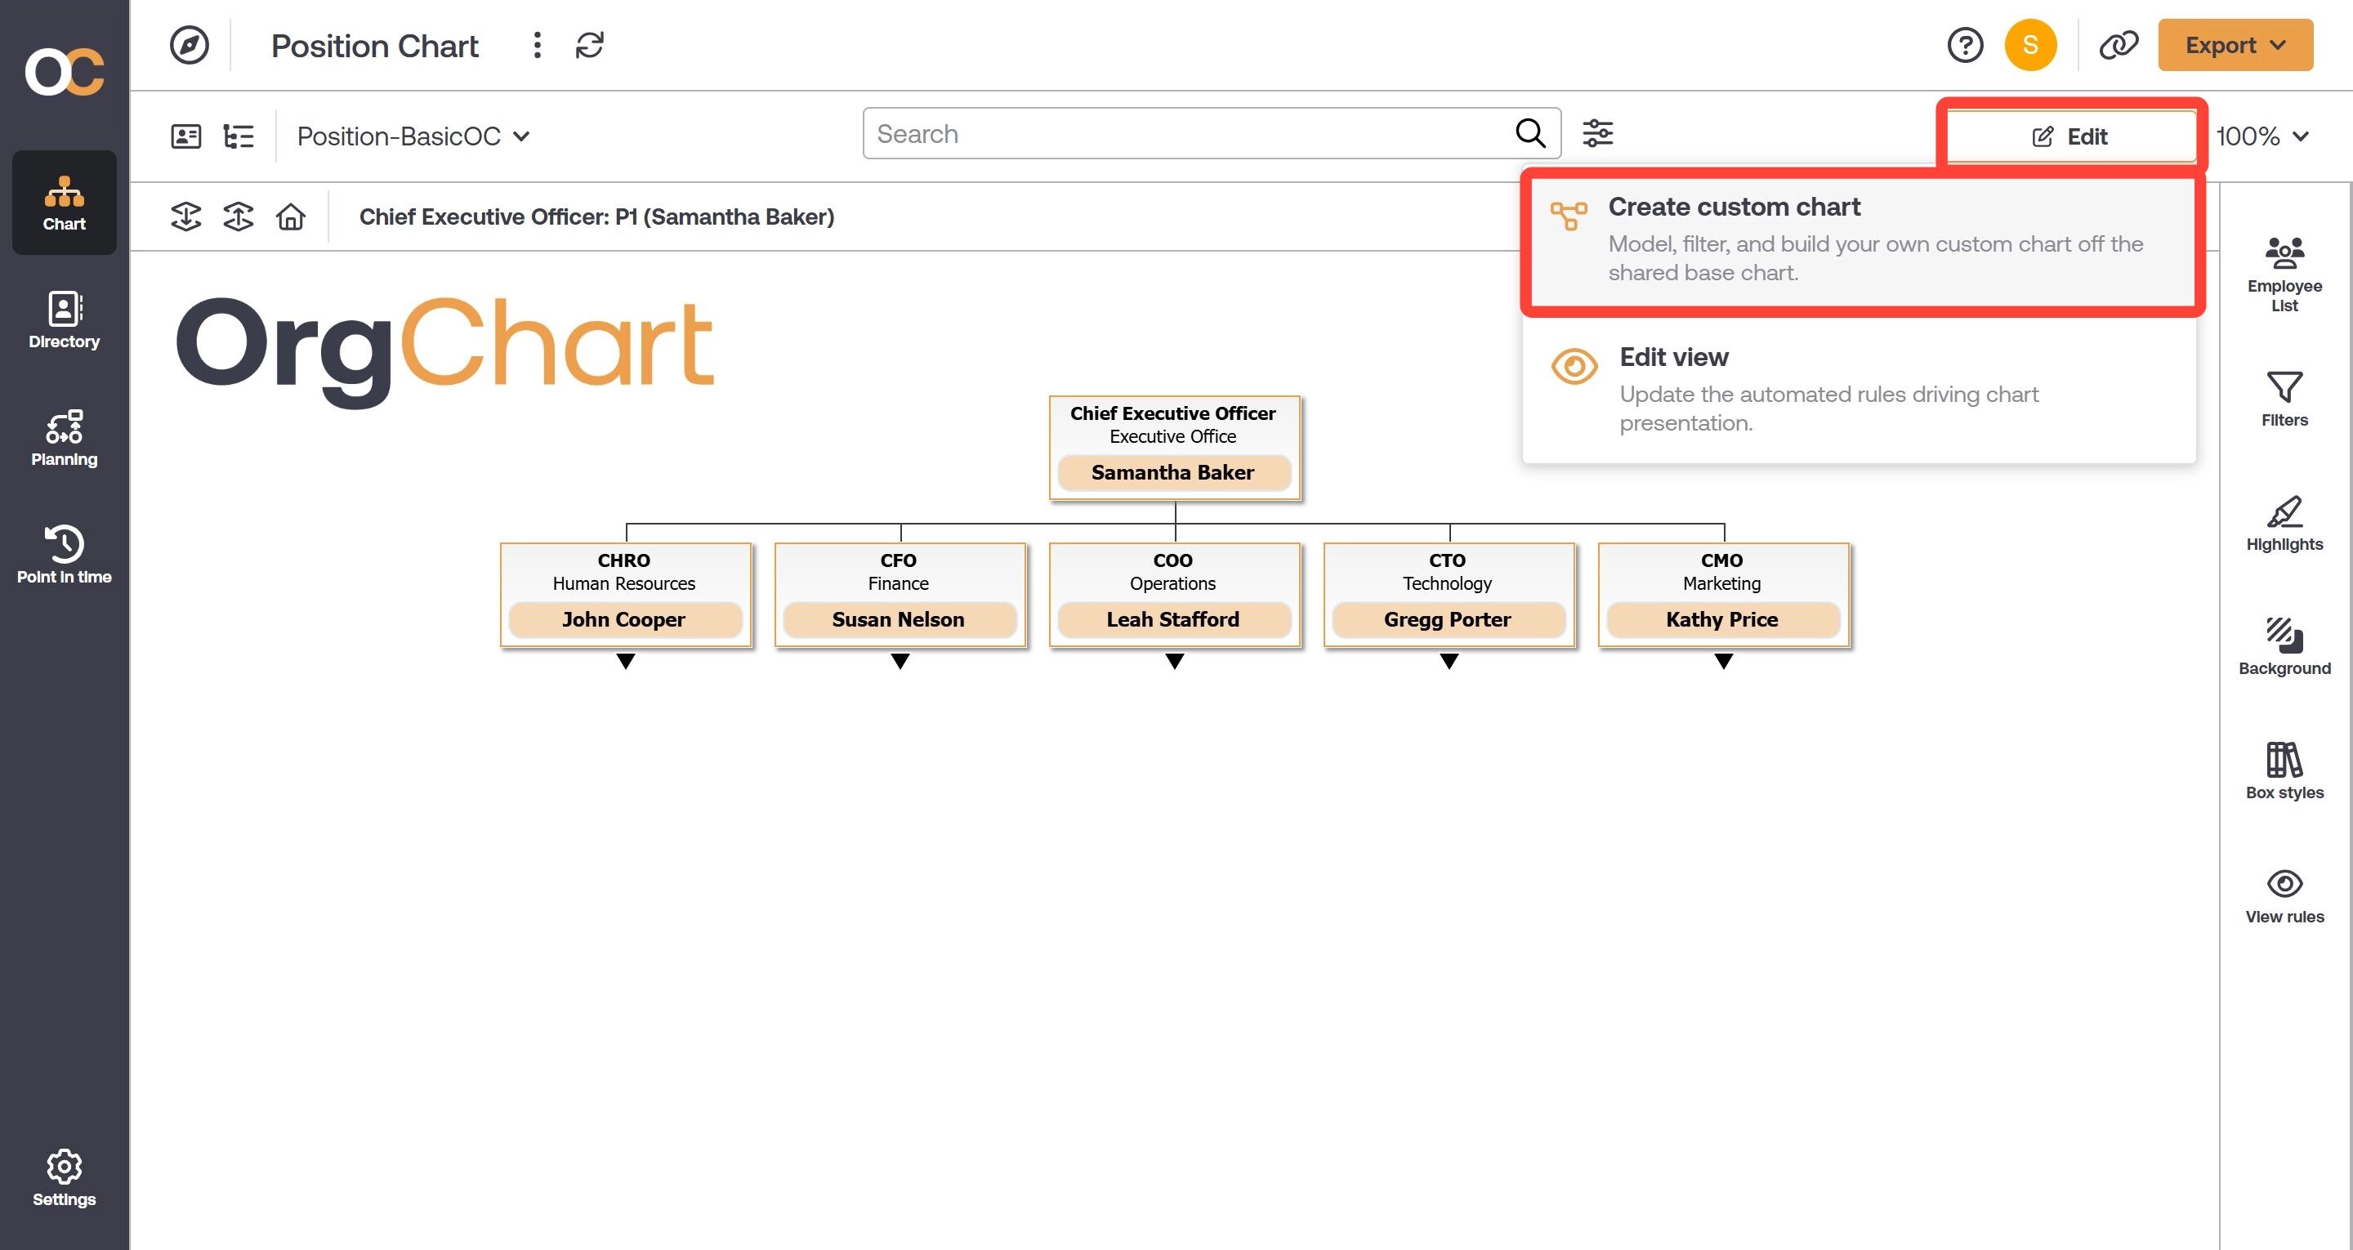Viewport: 2353px width, 1250px height.
Task: Select the CFO Finance box
Action: point(900,594)
